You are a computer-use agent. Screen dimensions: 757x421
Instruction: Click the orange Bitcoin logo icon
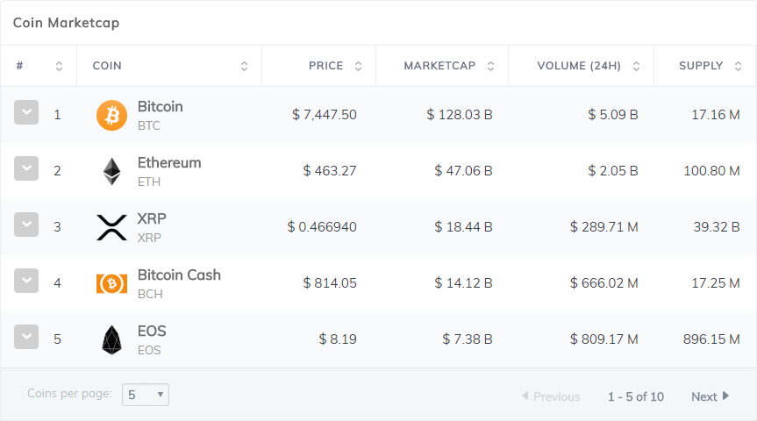(x=111, y=115)
